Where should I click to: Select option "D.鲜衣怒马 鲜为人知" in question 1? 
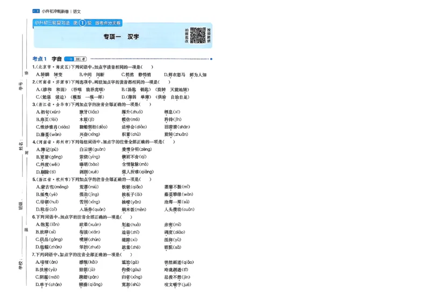[x=185, y=75]
